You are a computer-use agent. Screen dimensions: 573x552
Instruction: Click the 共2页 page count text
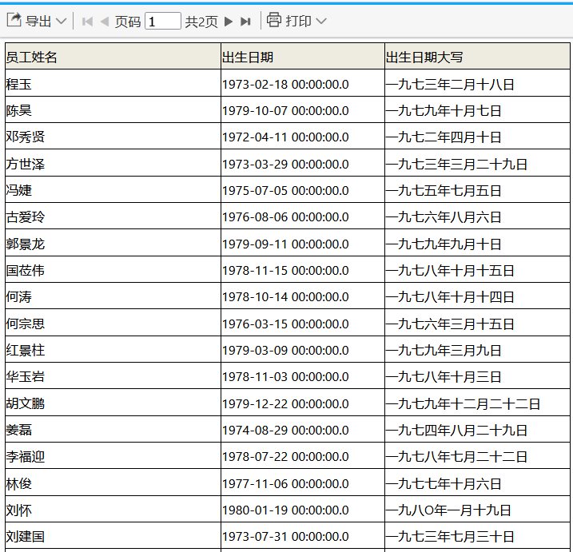(201, 22)
